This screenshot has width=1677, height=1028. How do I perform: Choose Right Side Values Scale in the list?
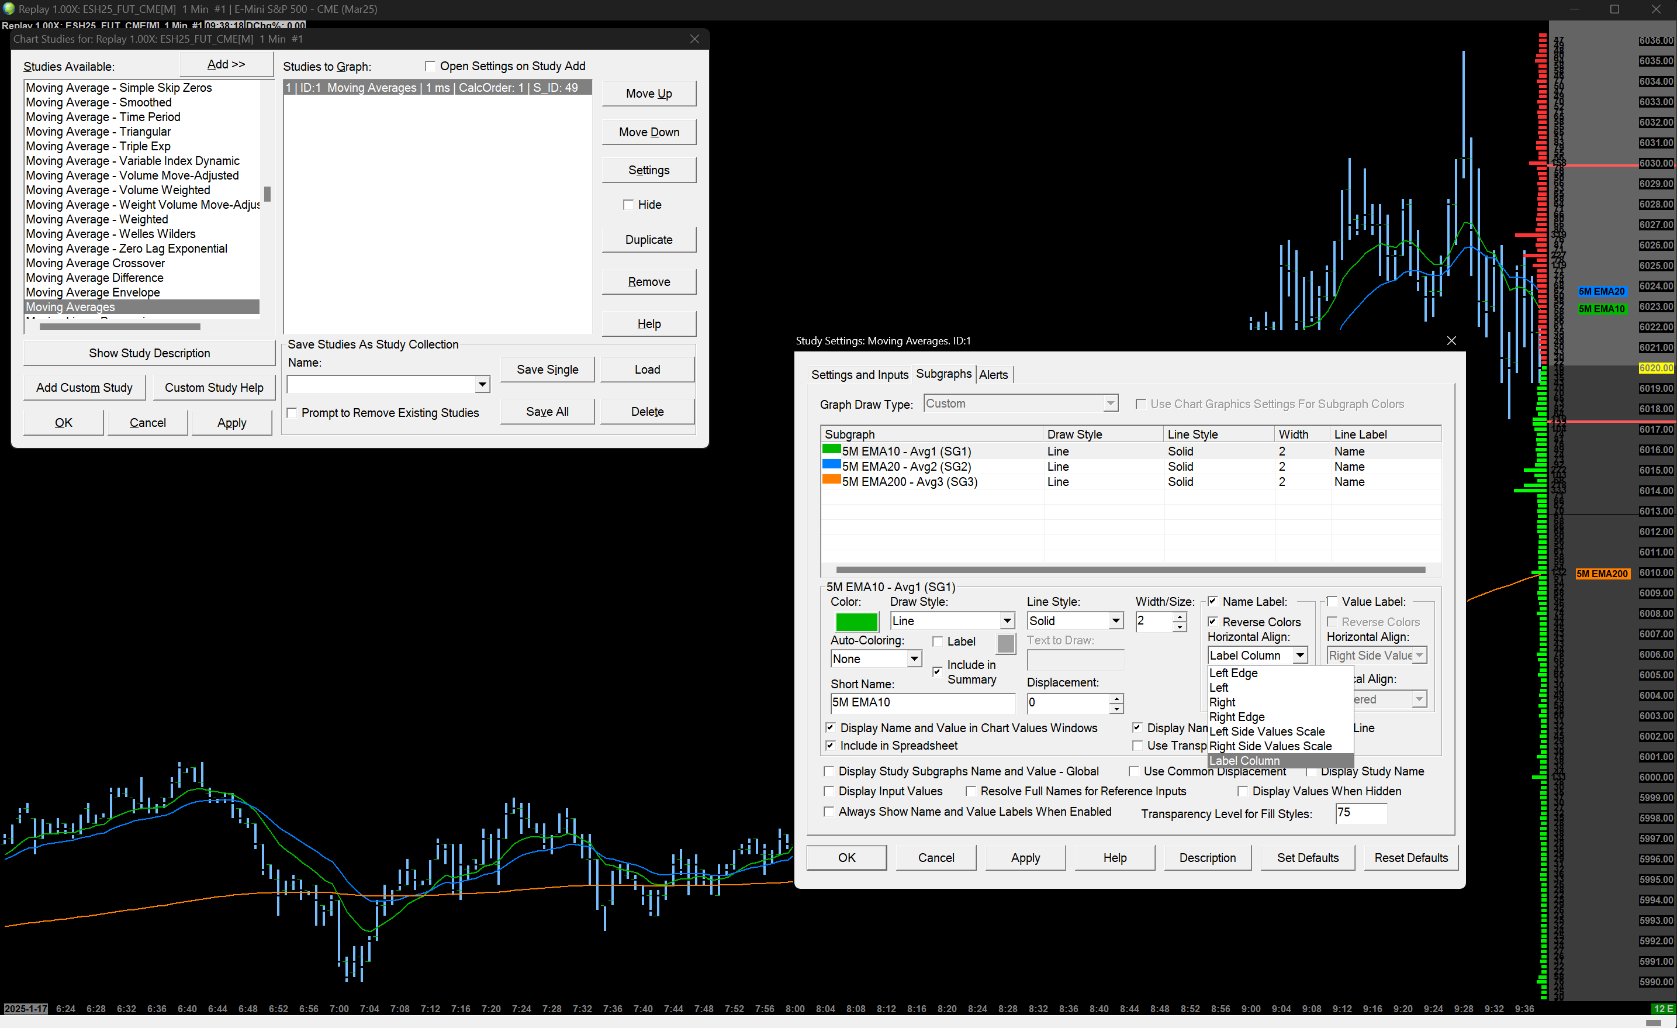(x=1270, y=746)
